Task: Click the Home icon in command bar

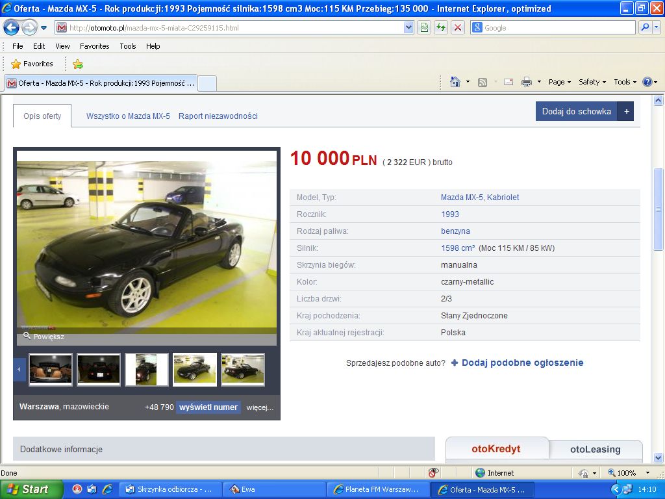Action: click(x=455, y=82)
